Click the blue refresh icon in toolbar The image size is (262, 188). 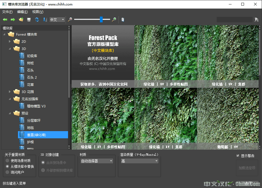tap(37, 20)
